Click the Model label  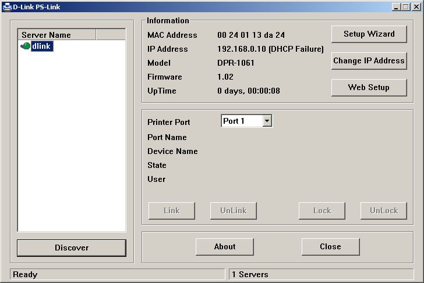(159, 63)
